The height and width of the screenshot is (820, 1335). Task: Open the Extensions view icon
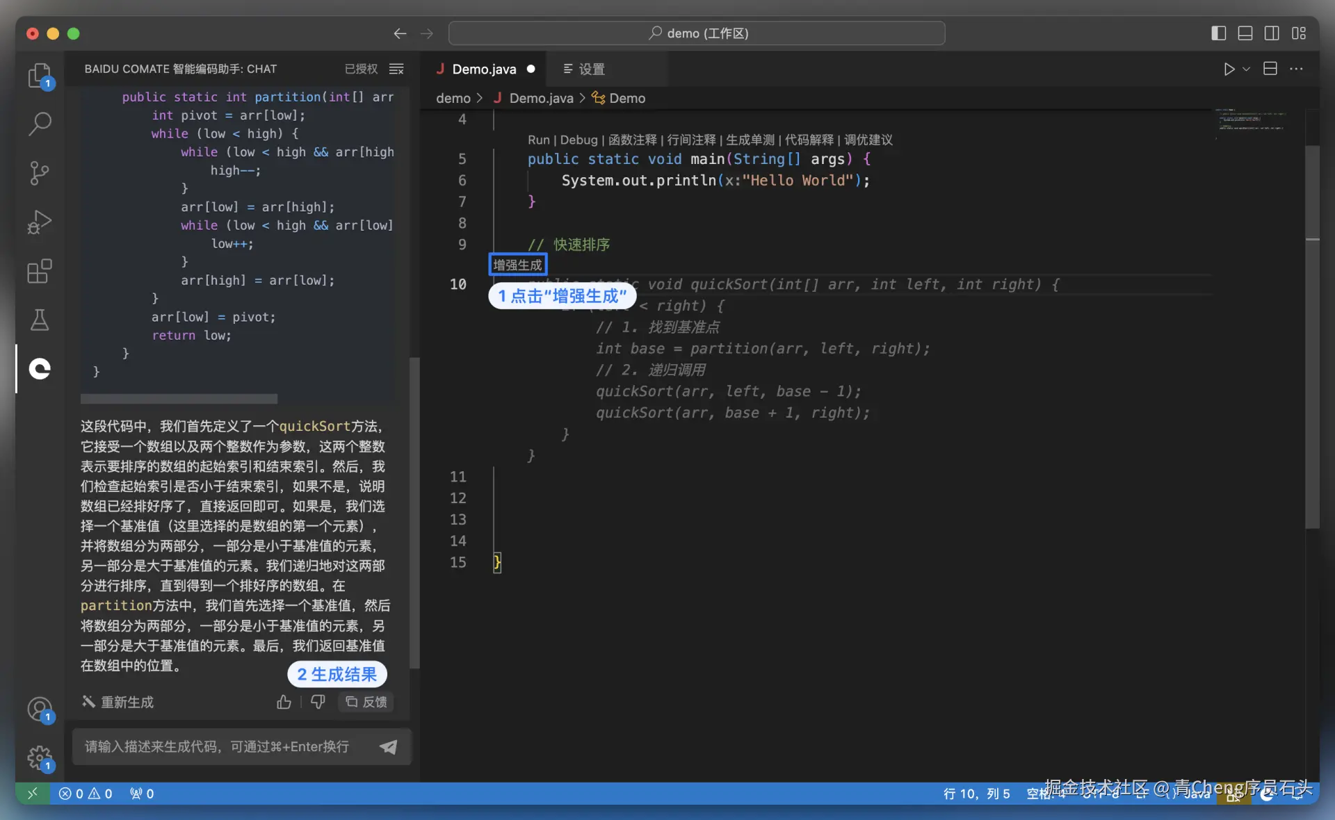40,271
